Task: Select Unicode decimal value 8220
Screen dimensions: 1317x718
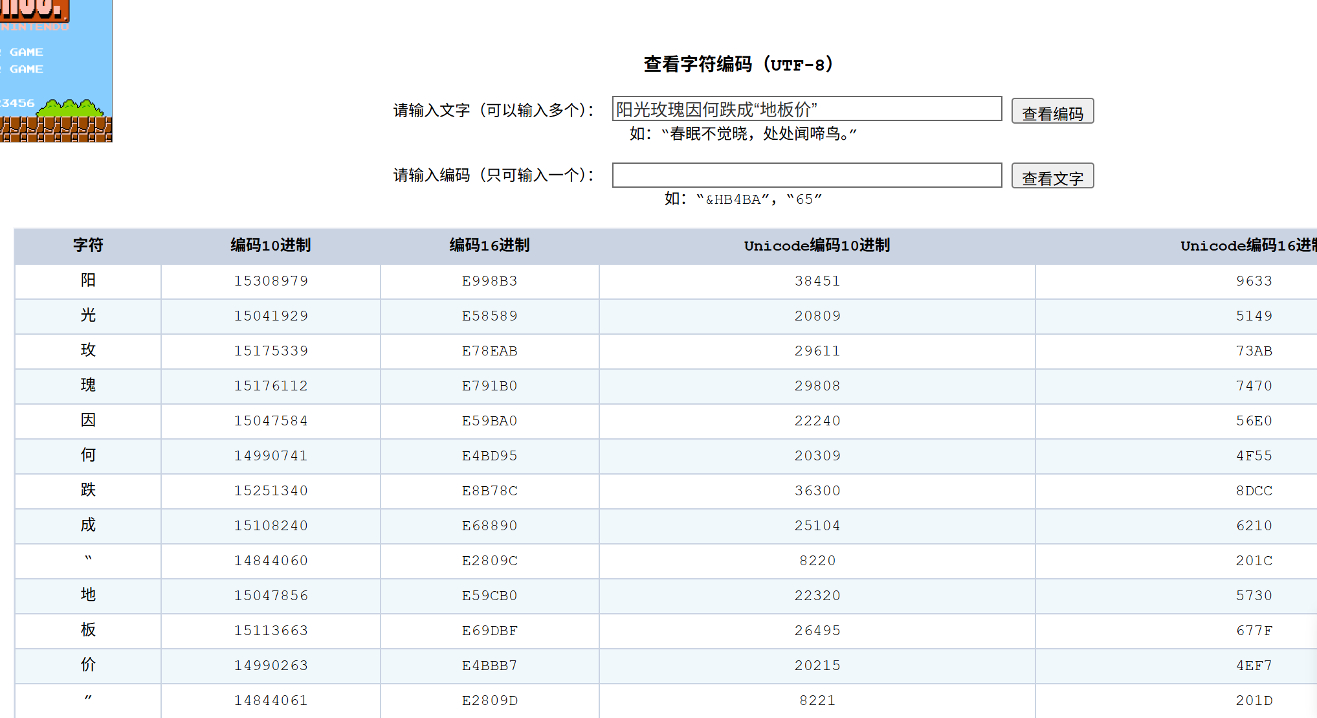Action: [x=817, y=561]
